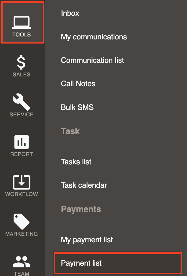187x276 pixels.
Task: Select the Workflow download-box icon
Action: point(22,182)
